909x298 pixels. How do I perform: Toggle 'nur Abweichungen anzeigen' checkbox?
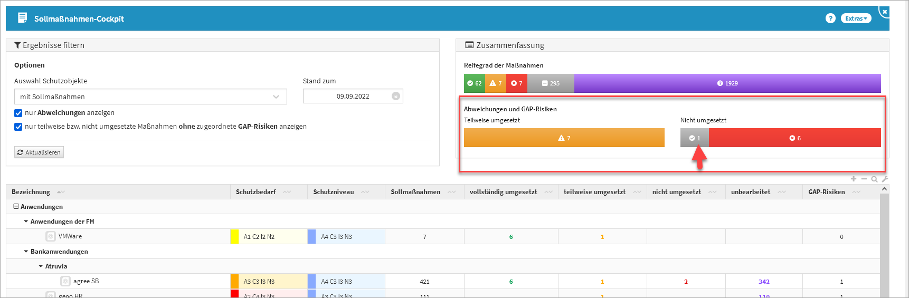18,113
